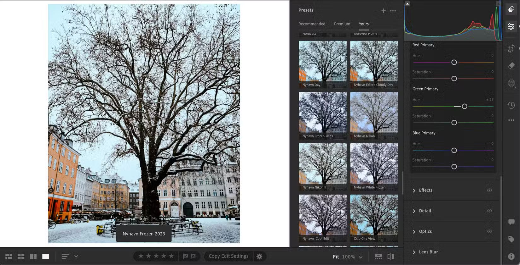The width and height of the screenshot is (520, 265).
Task: Switch to the Premium presets tab
Action: [342, 24]
